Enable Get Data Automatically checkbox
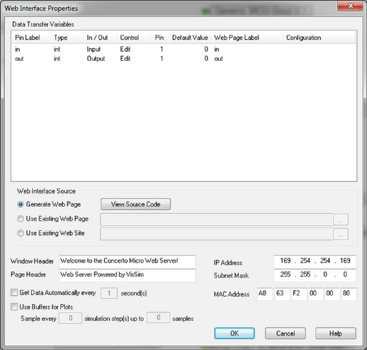The height and width of the screenshot is (350, 367). coord(14,292)
